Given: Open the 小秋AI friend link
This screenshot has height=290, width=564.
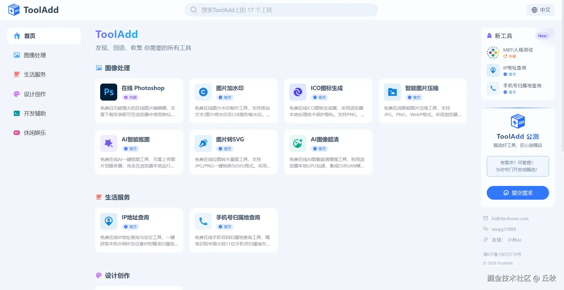Looking at the screenshot, I should coord(514,240).
